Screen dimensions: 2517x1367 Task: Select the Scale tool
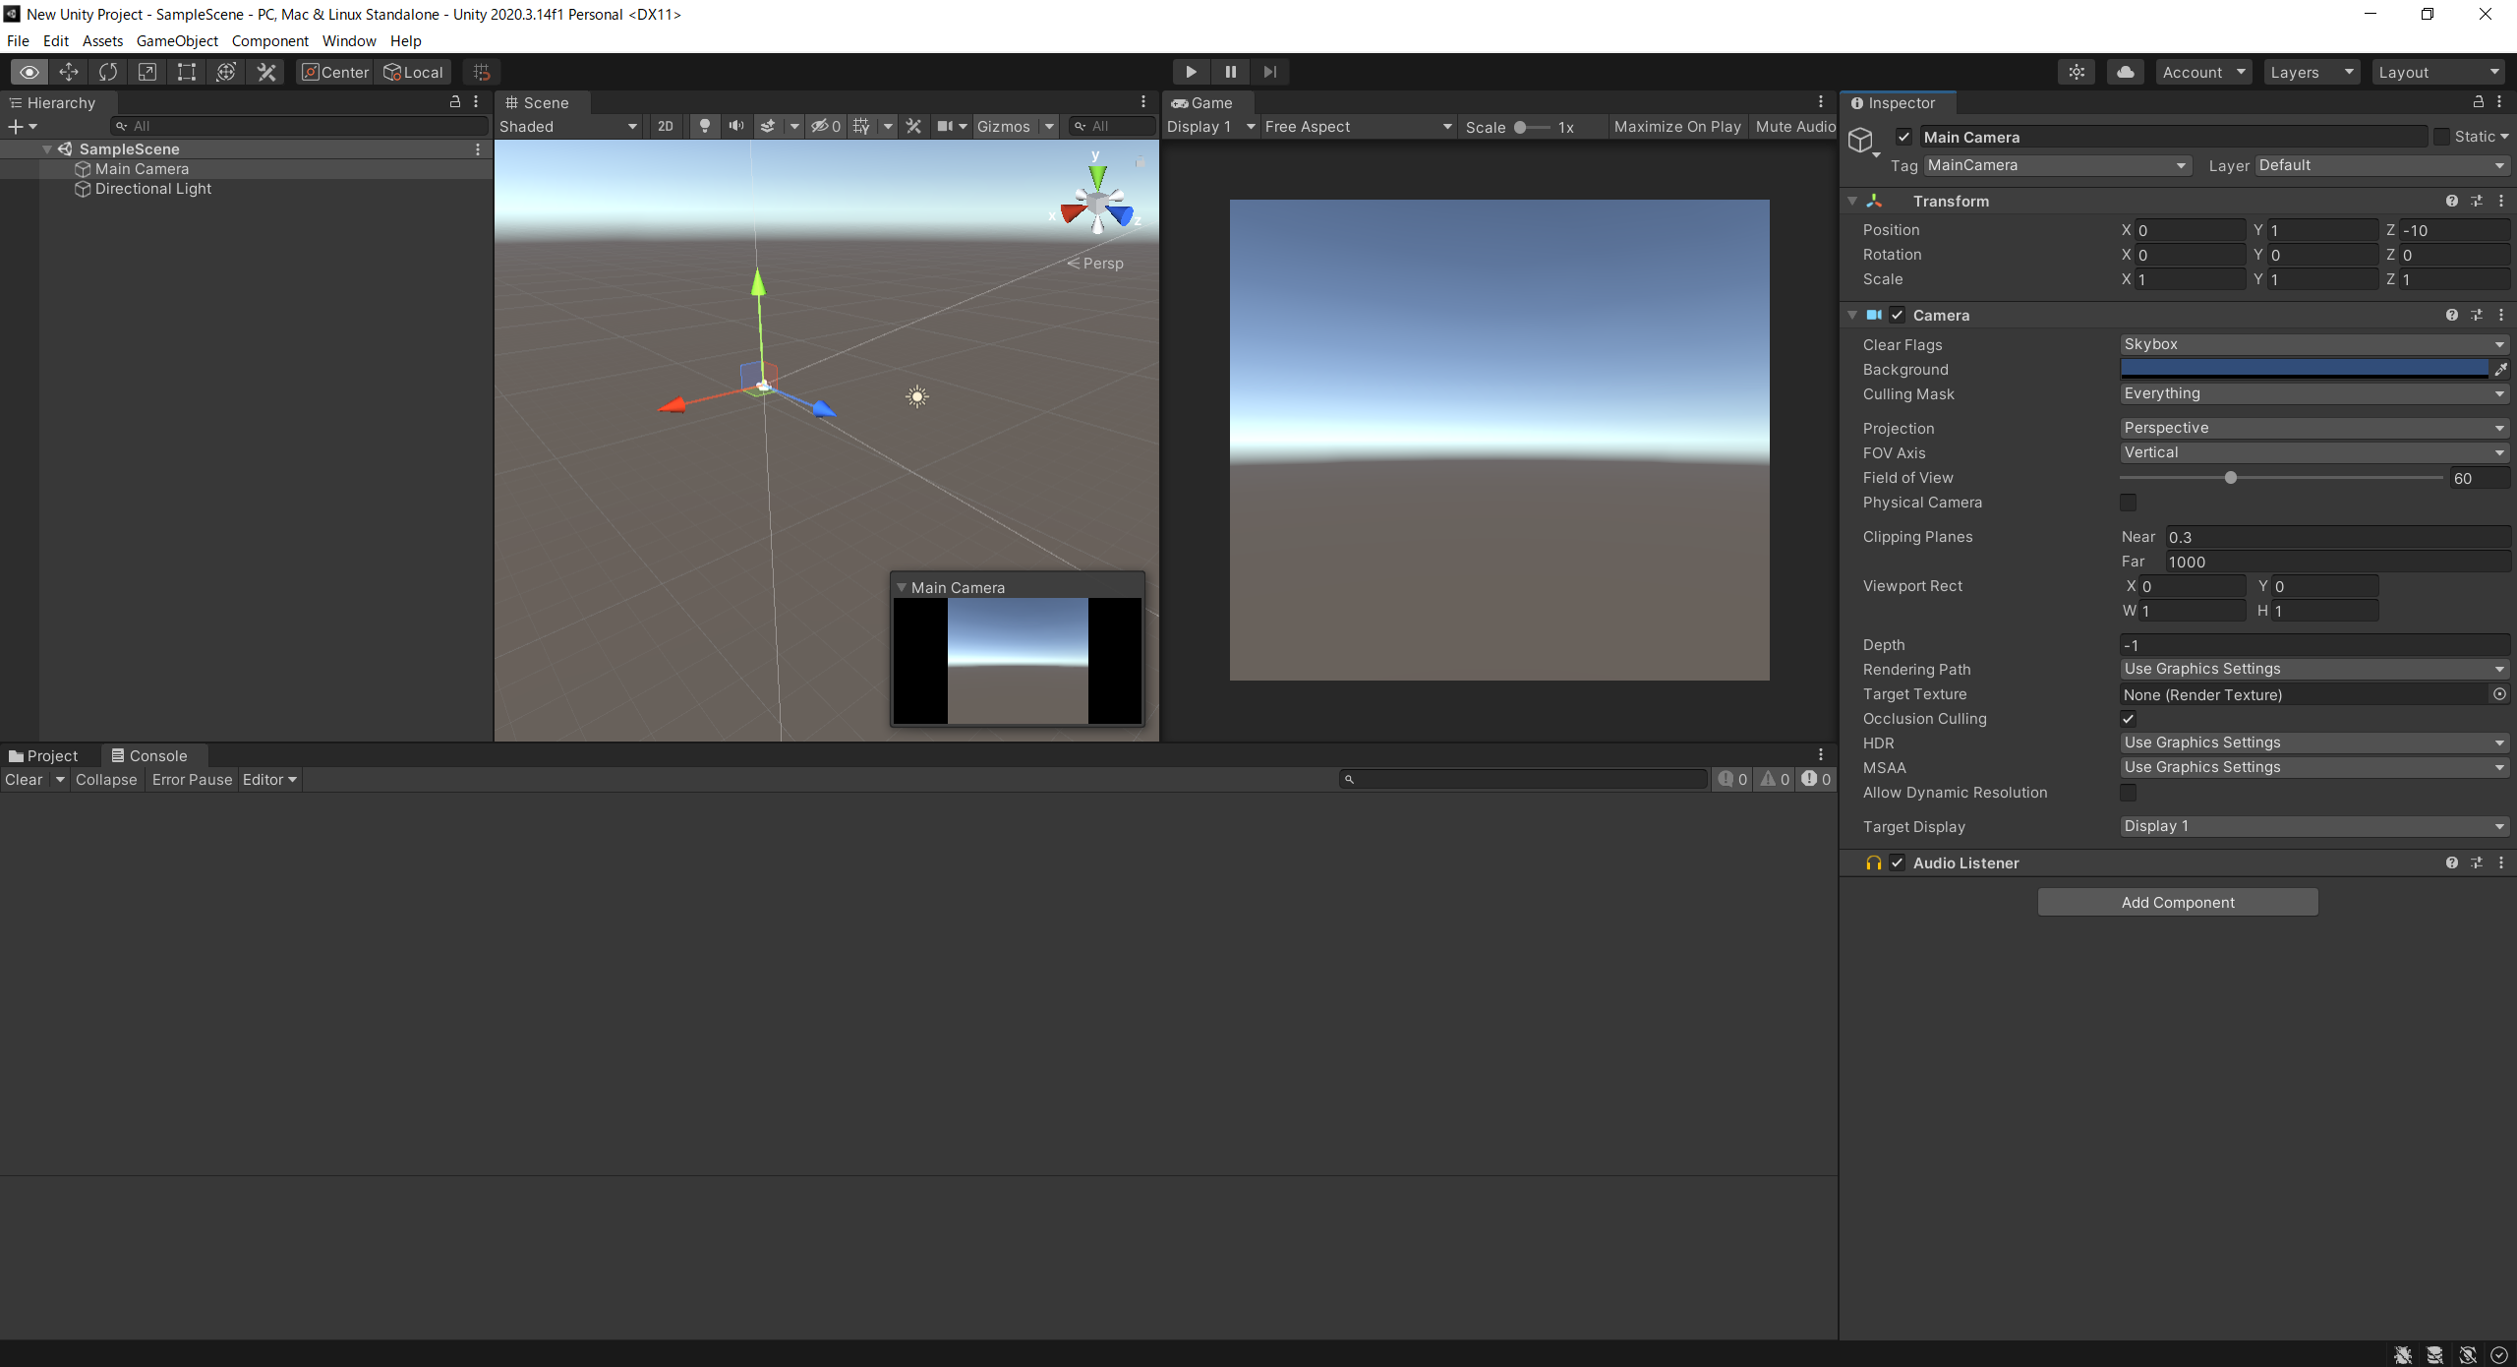tap(146, 72)
